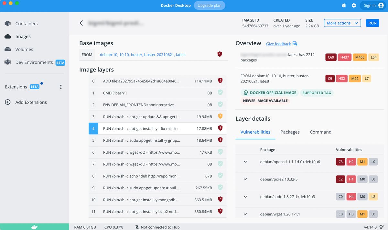Select layer 9 sudo apt-get update row
Viewport: 388px width, 230px height.
click(157, 188)
